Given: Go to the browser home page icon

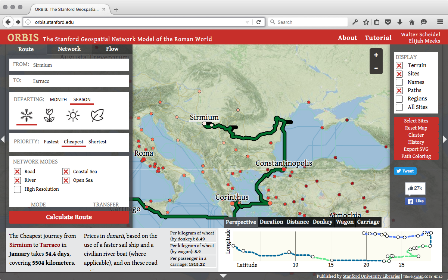Looking at the screenshot, I should pos(411,22).
